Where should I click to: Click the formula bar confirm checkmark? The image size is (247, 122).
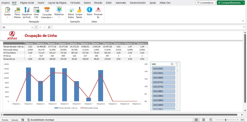click(44, 27)
